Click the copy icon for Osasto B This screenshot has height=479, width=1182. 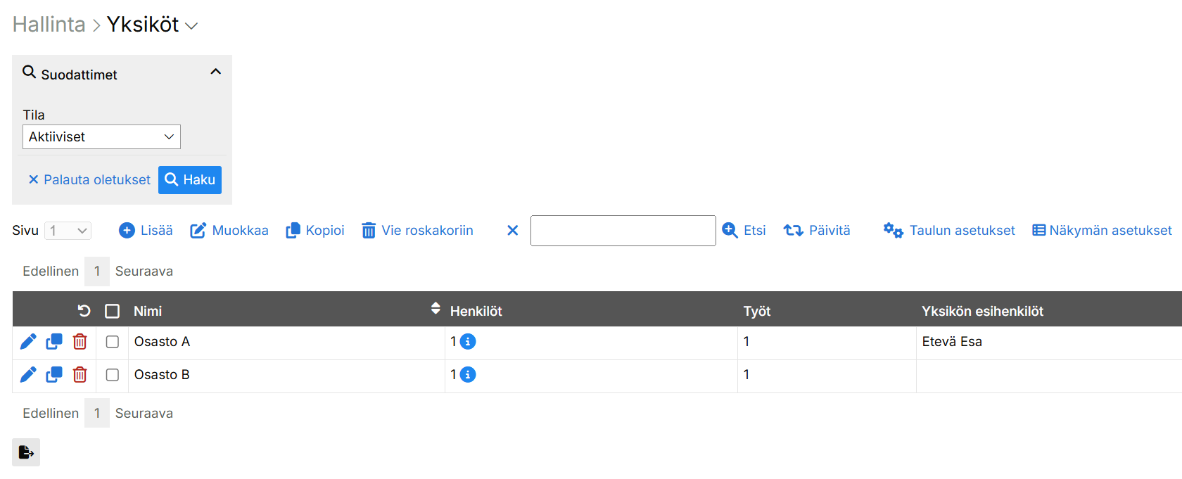tap(54, 375)
